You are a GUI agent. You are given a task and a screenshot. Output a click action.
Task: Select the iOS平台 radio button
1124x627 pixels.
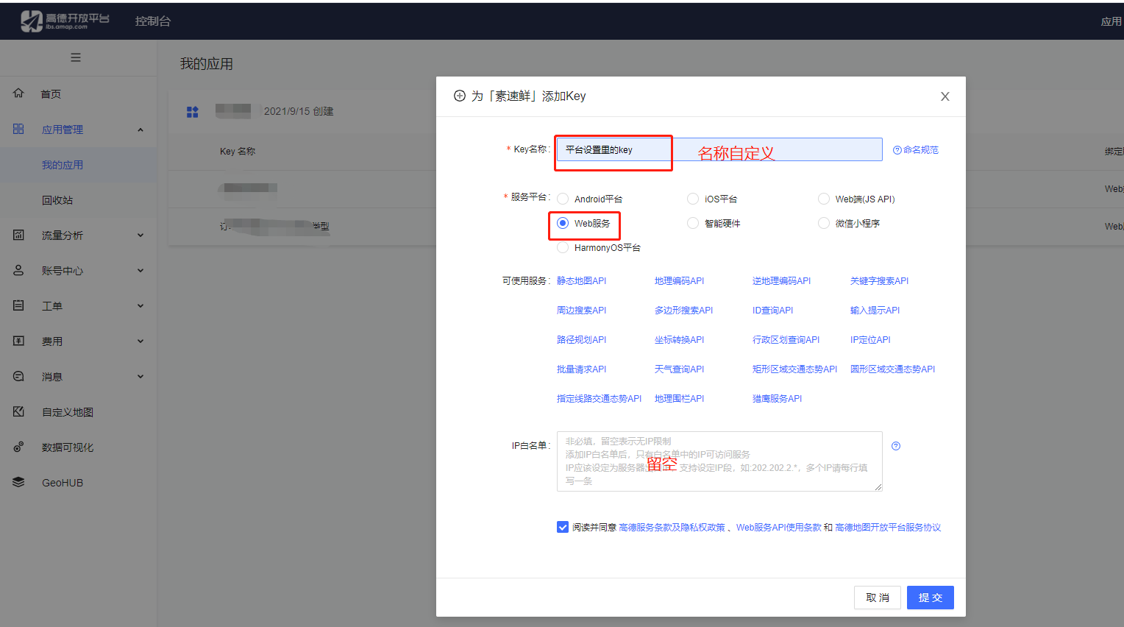click(x=693, y=199)
